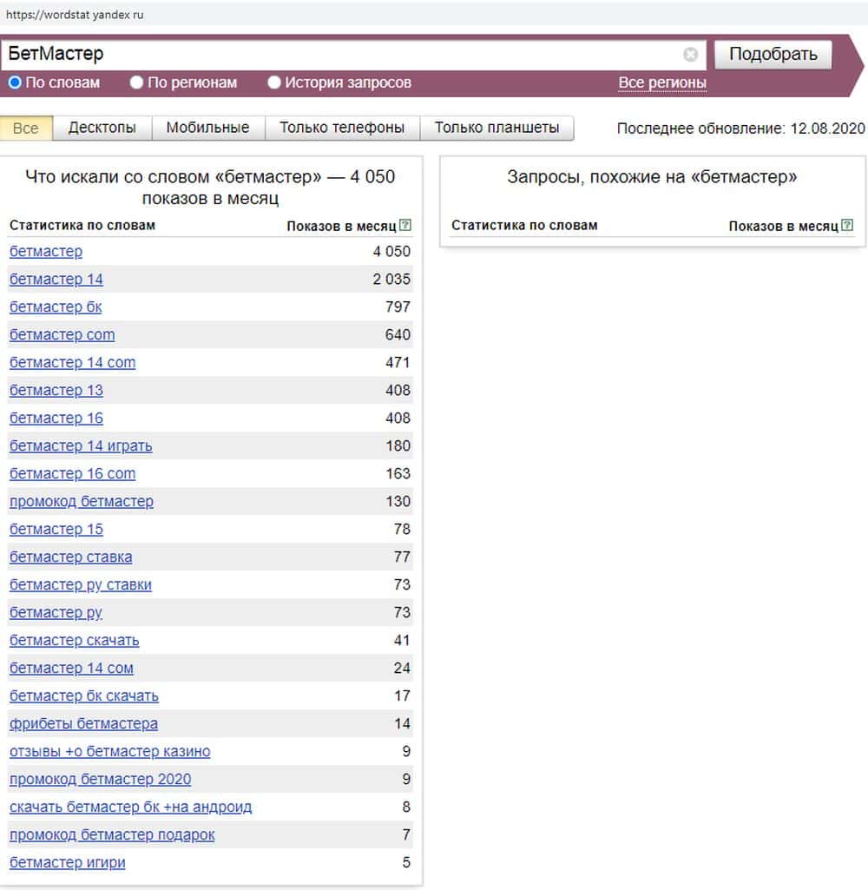Click the '180' monthly shows value
868x890 pixels.
click(398, 446)
